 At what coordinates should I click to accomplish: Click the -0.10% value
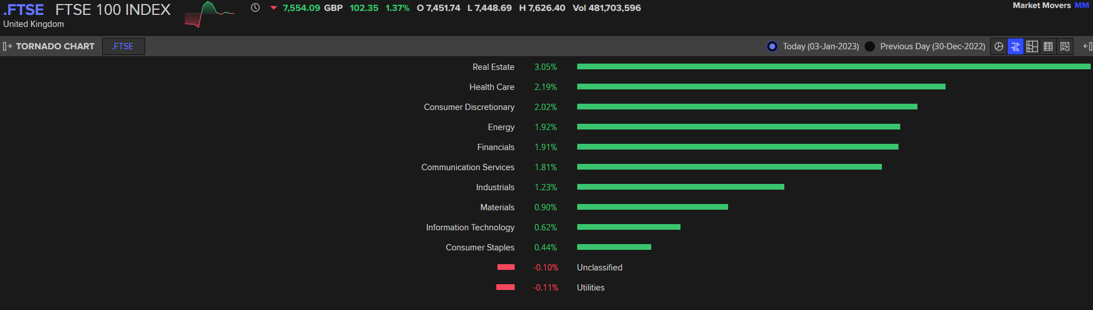click(x=546, y=268)
